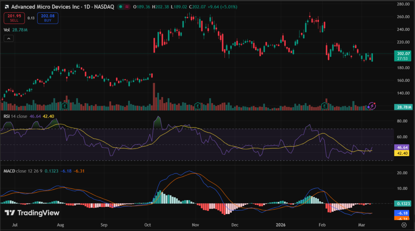Click the TradingView logo
Image resolution: width=415 pixels, height=231 pixels.
point(32,213)
